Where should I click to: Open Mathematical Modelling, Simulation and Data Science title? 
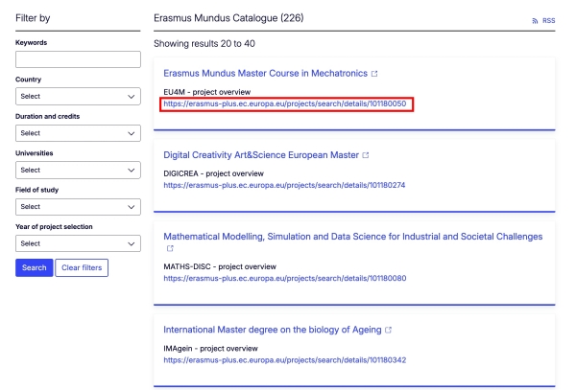[x=352, y=236]
